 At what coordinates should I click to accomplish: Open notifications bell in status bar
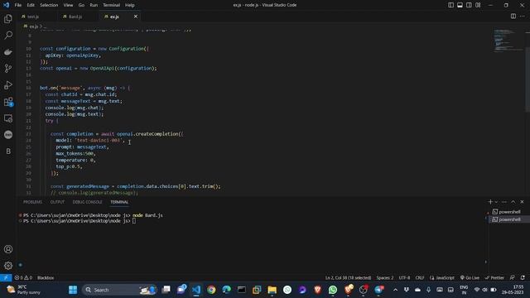pos(523,278)
